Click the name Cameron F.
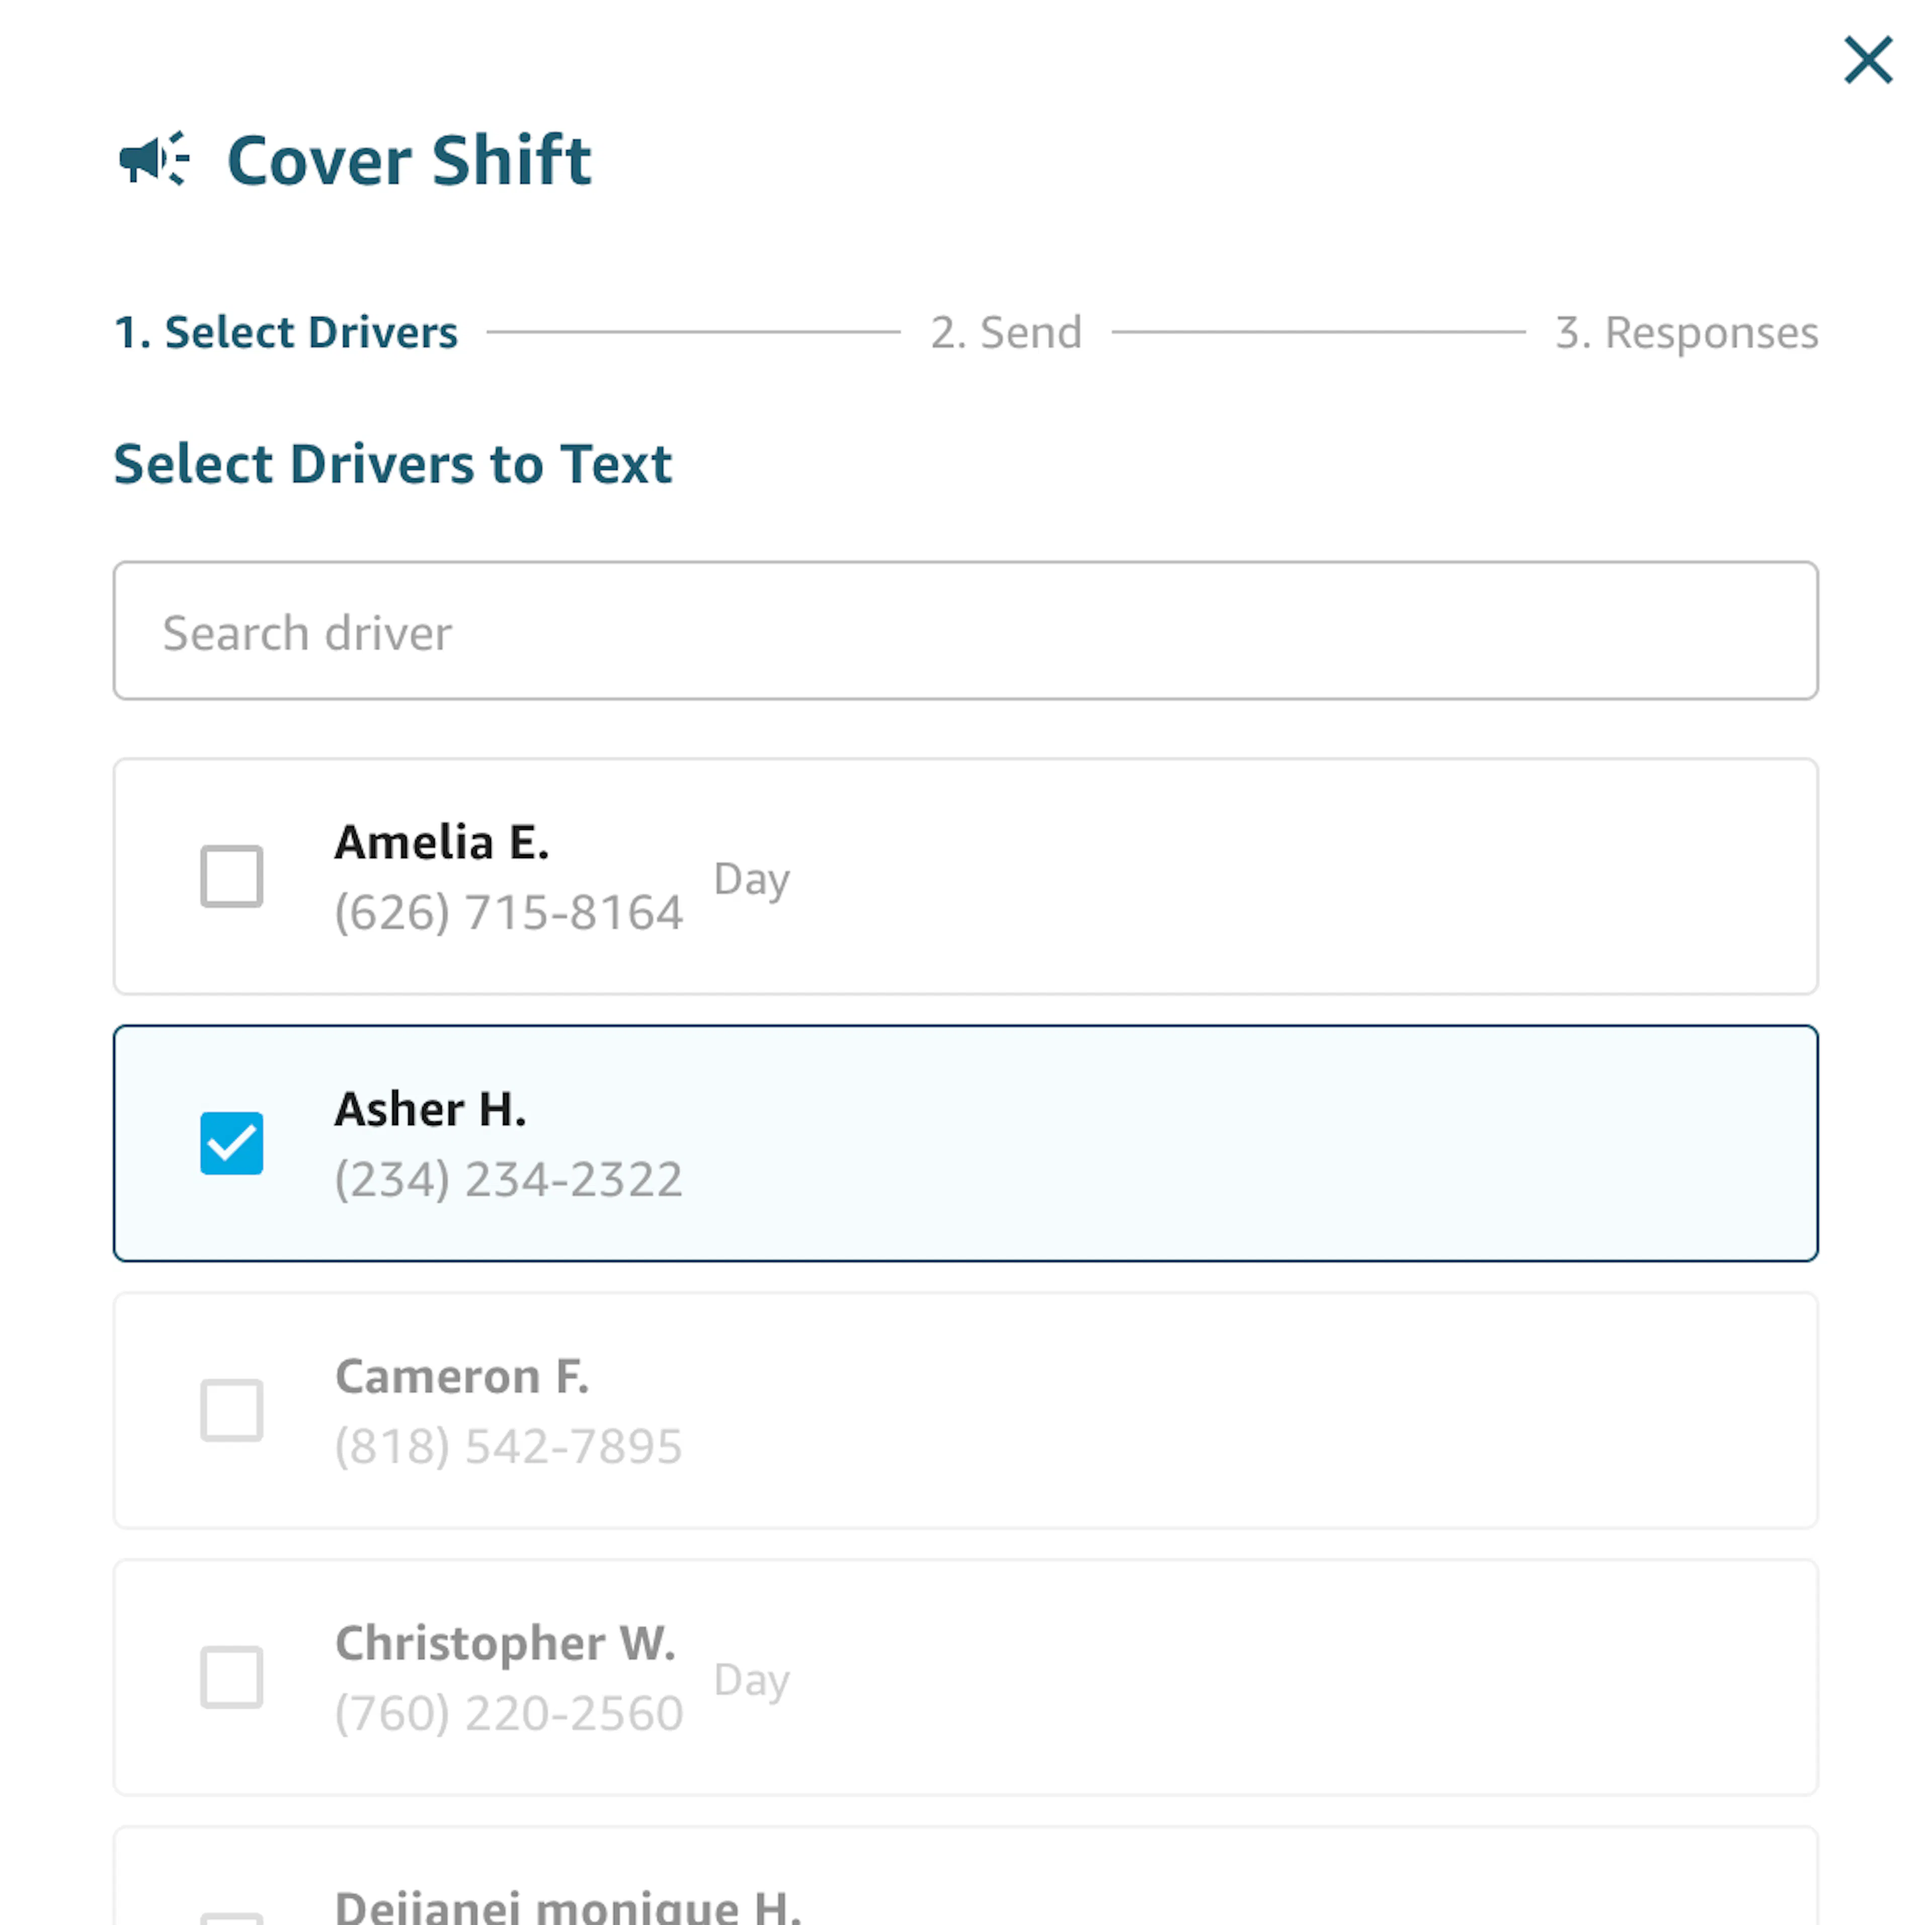The height and width of the screenshot is (1925, 1932). tap(462, 1376)
